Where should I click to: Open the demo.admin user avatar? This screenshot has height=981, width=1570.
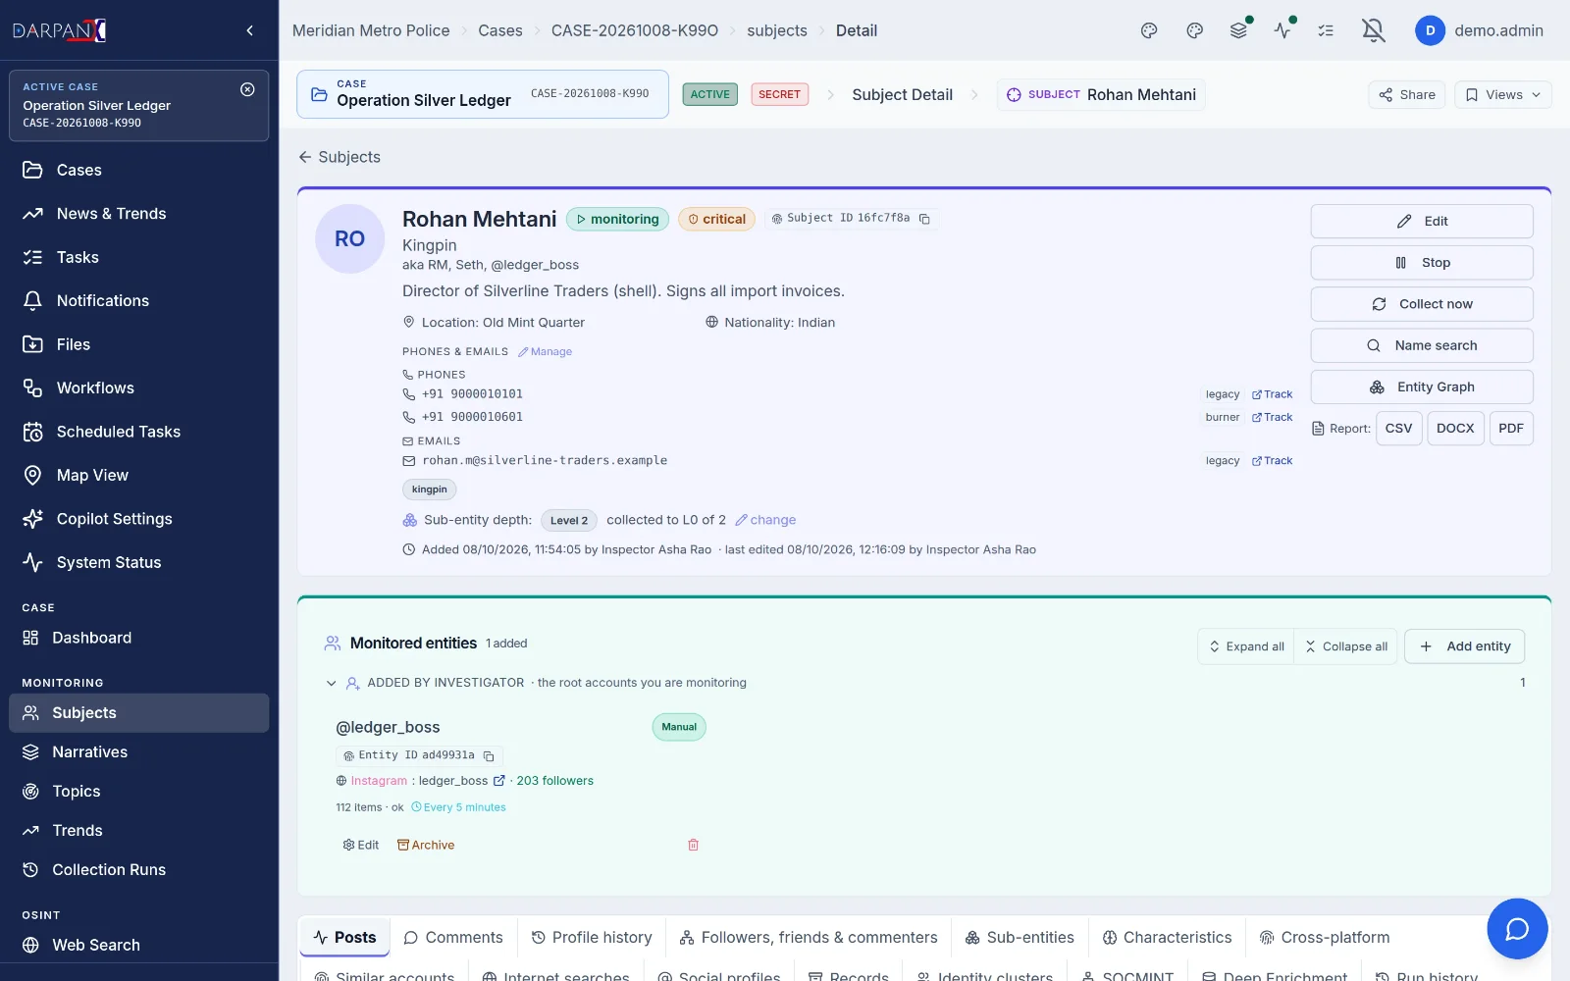pyautogui.click(x=1430, y=30)
